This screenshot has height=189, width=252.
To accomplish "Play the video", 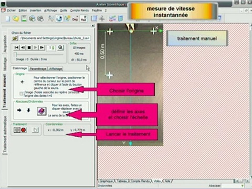I will click(35, 48).
